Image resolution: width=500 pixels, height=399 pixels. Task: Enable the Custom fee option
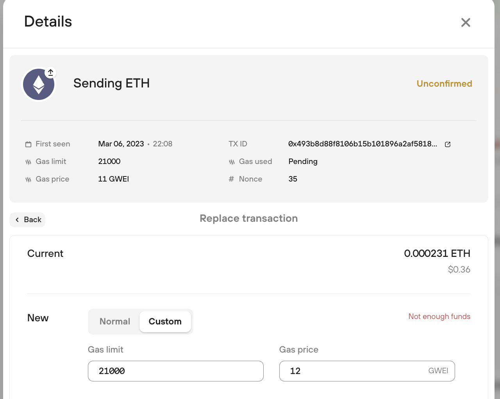[x=165, y=321]
